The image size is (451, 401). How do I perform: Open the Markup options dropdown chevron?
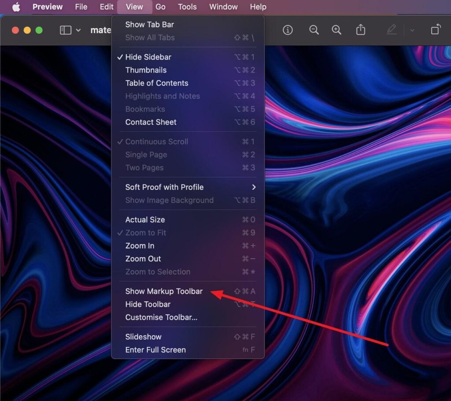point(412,30)
